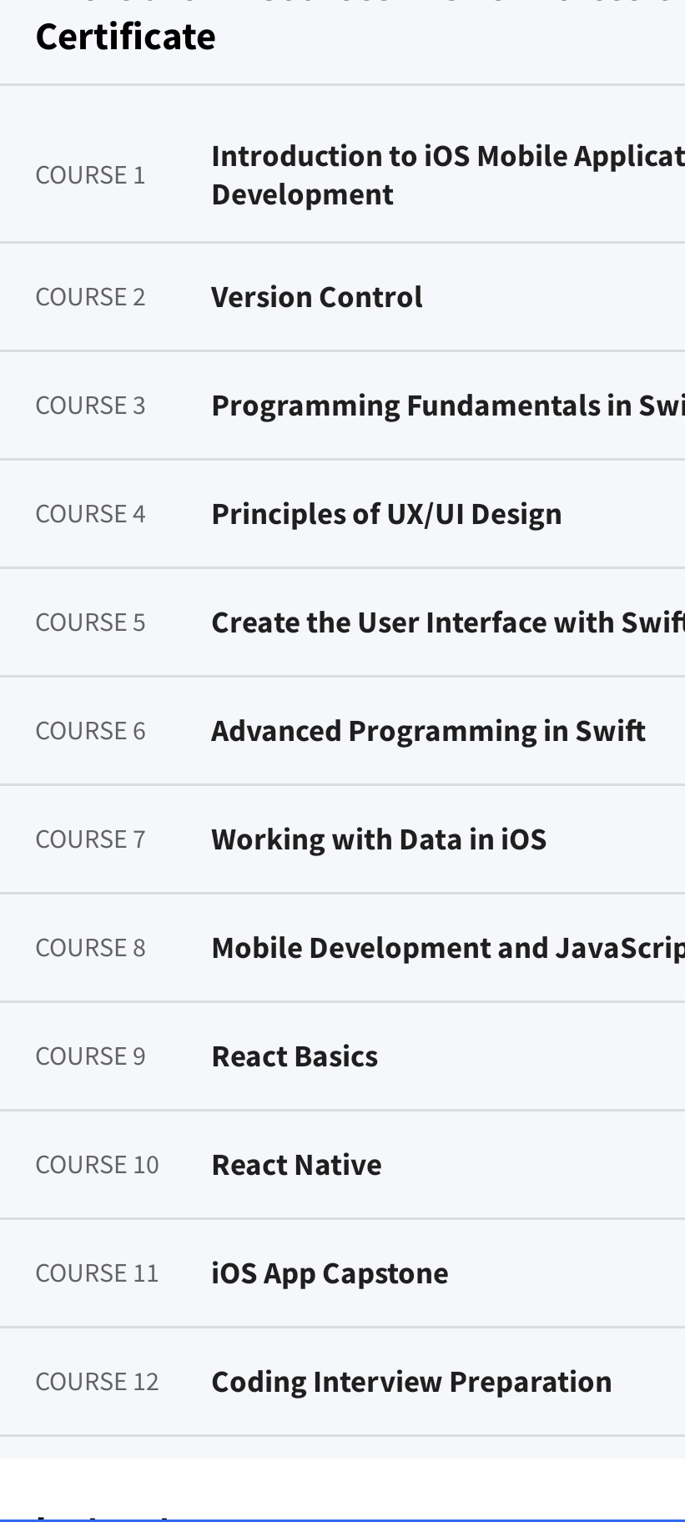This screenshot has height=1522, width=685.
Task: Open Mobile Development and JavaScript course
Action: coord(447,948)
